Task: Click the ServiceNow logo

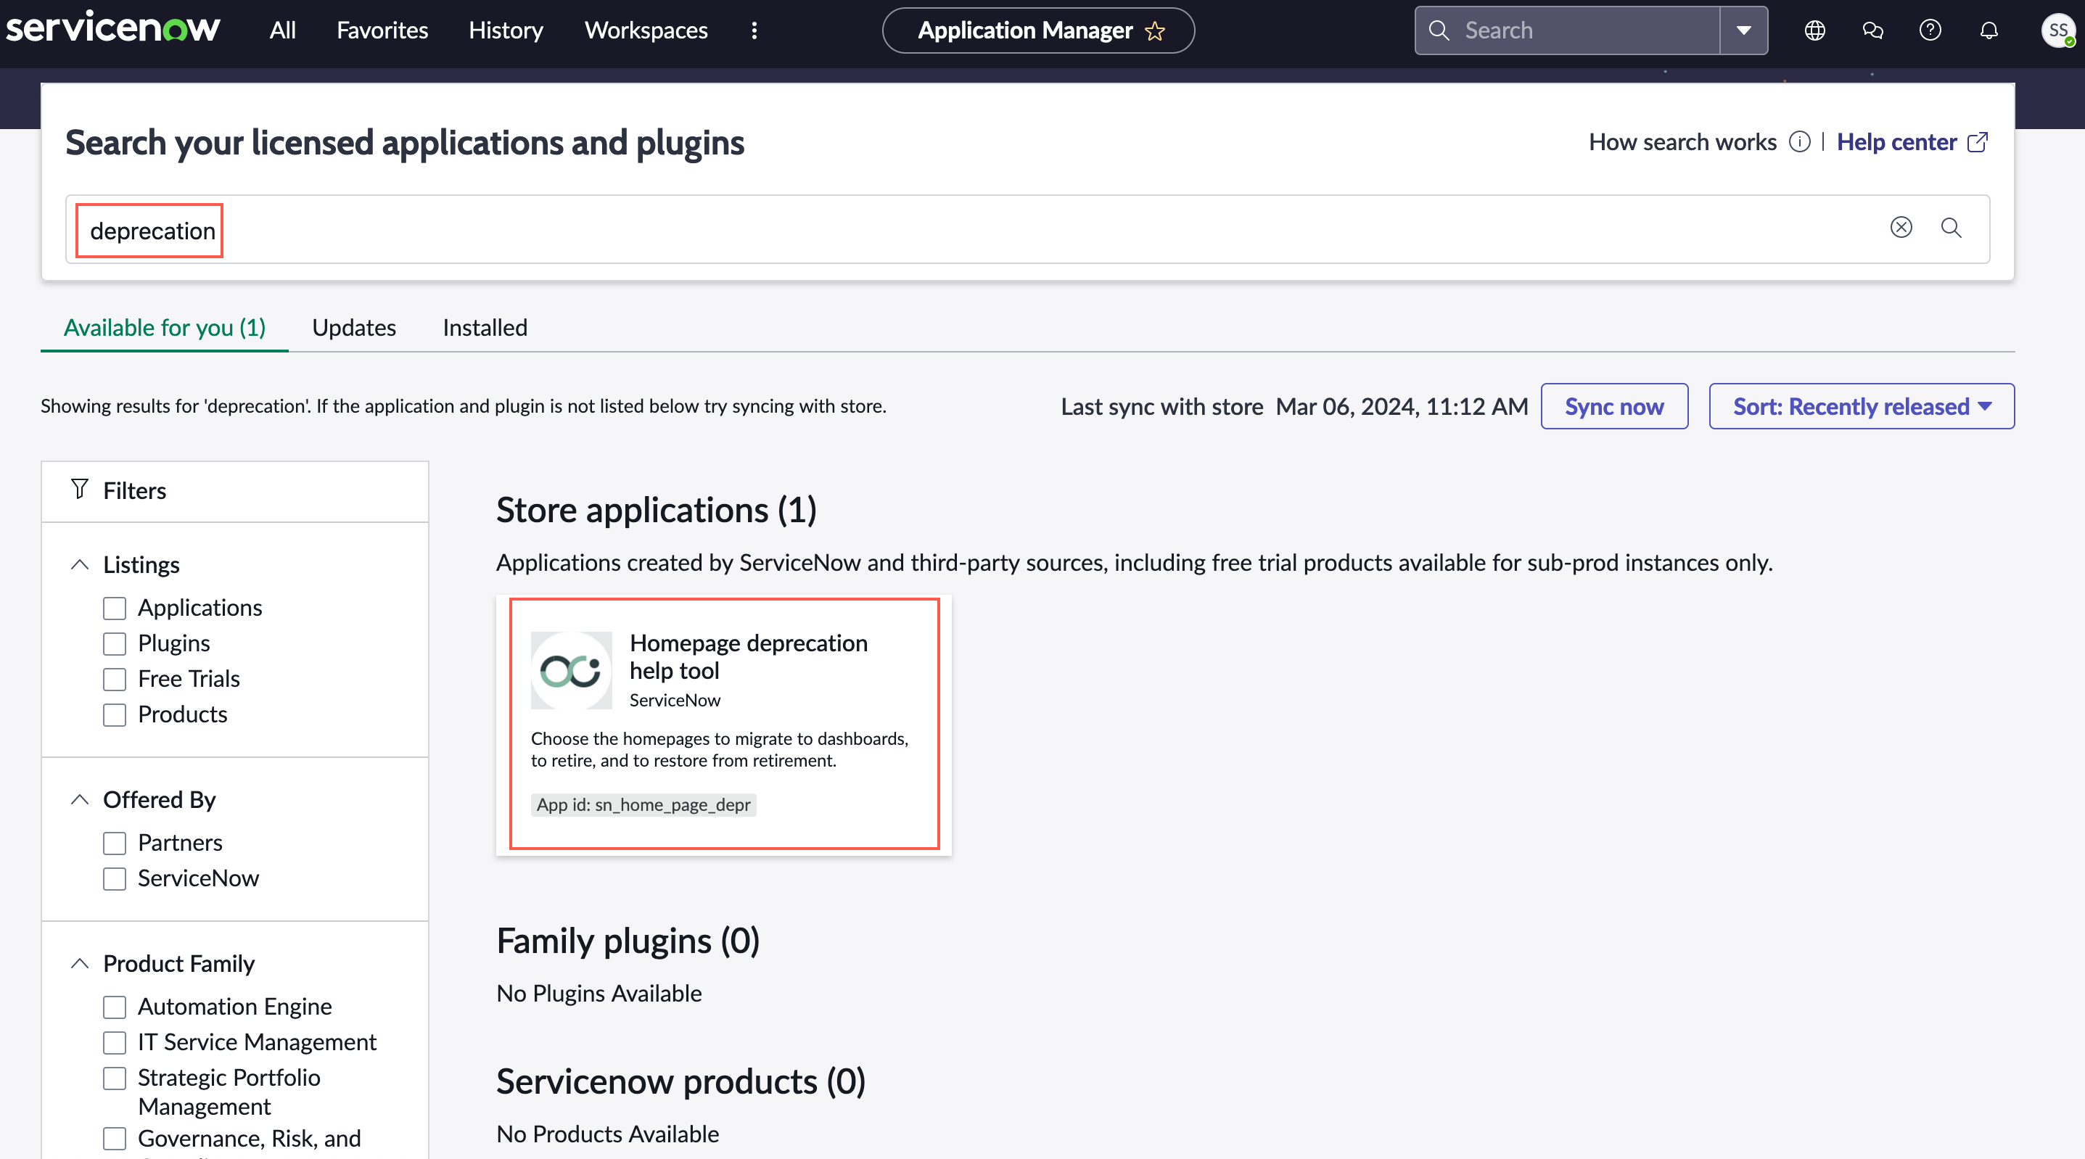Action: pos(112,29)
